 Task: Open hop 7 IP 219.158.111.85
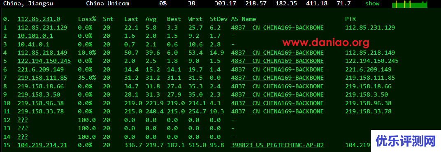coord(42,78)
